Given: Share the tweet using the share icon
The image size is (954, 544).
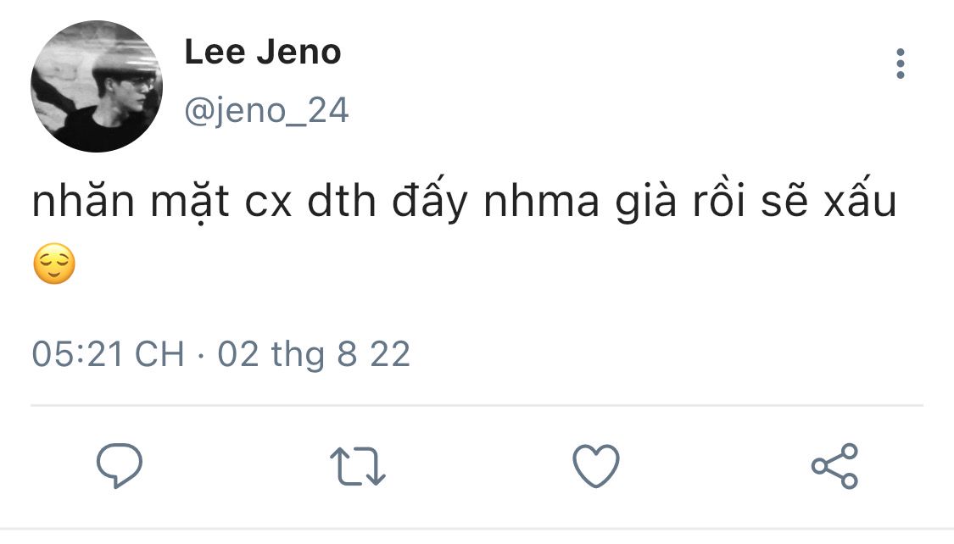Looking at the screenshot, I should [x=834, y=465].
